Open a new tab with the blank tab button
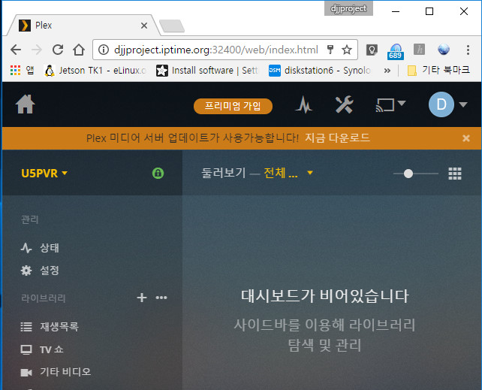The image size is (482, 390). (171, 26)
